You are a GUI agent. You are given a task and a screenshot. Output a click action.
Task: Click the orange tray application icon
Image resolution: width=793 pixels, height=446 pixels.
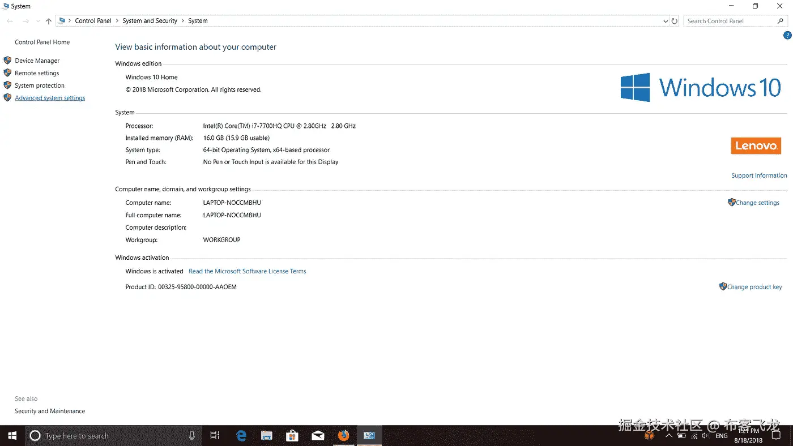point(650,436)
